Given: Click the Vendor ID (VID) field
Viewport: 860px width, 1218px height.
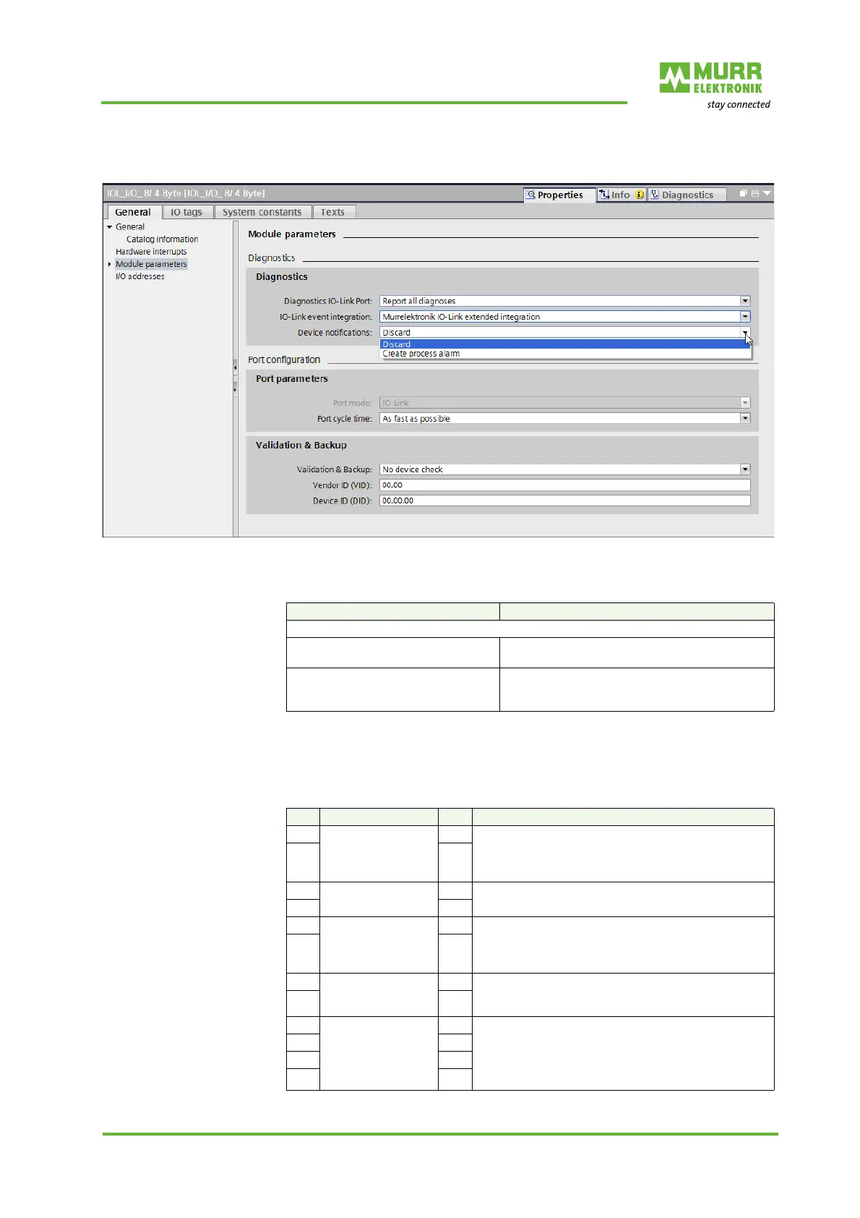Looking at the screenshot, I should pos(564,485).
